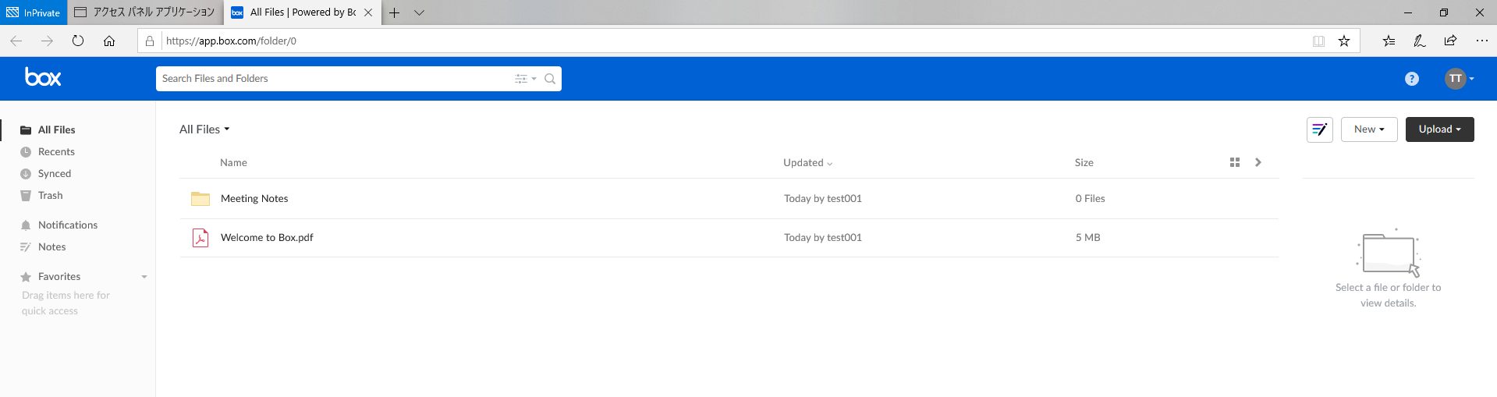This screenshot has height=397, width=1497.
Task: Click the Meeting Notes folder icon
Action: pyautogui.click(x=200, y=199)
